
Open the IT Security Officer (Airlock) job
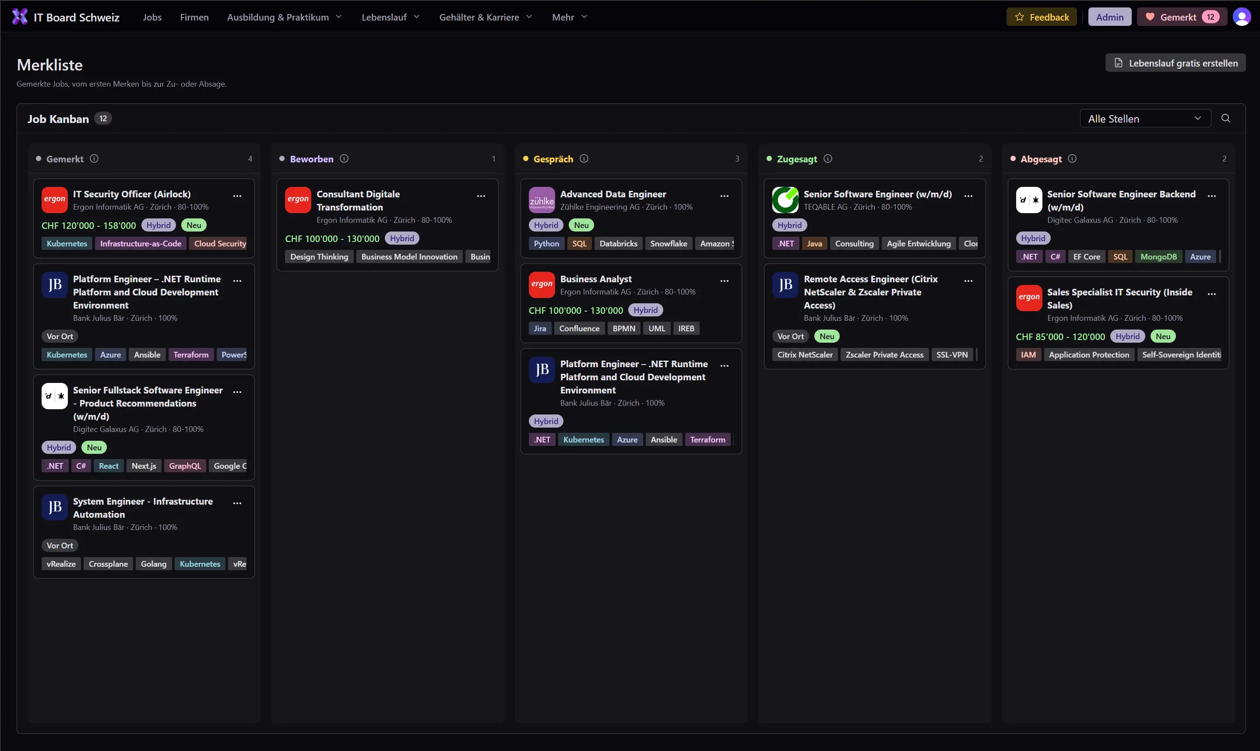click(132, 194)
